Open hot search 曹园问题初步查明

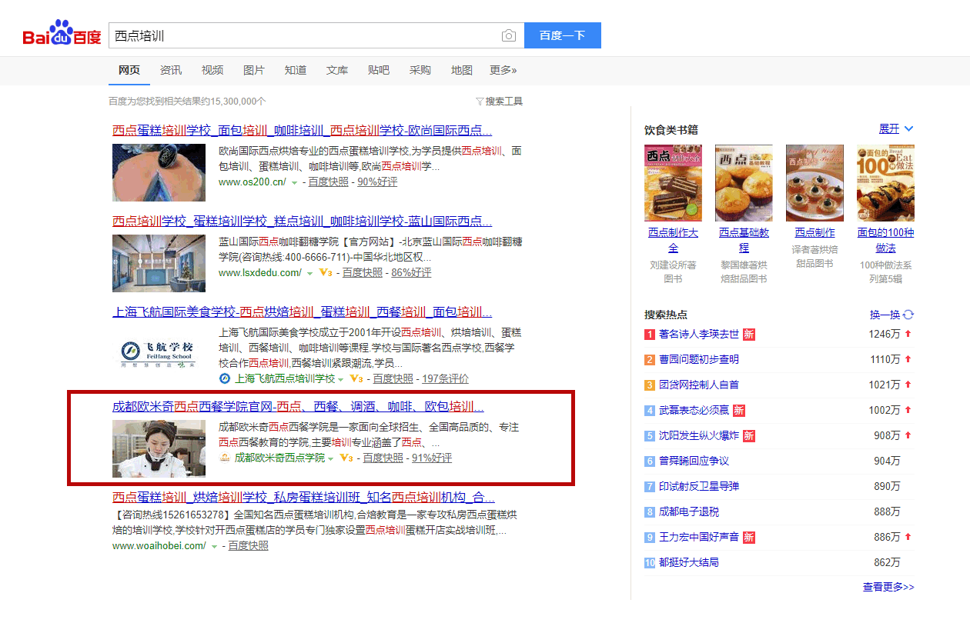699,359
